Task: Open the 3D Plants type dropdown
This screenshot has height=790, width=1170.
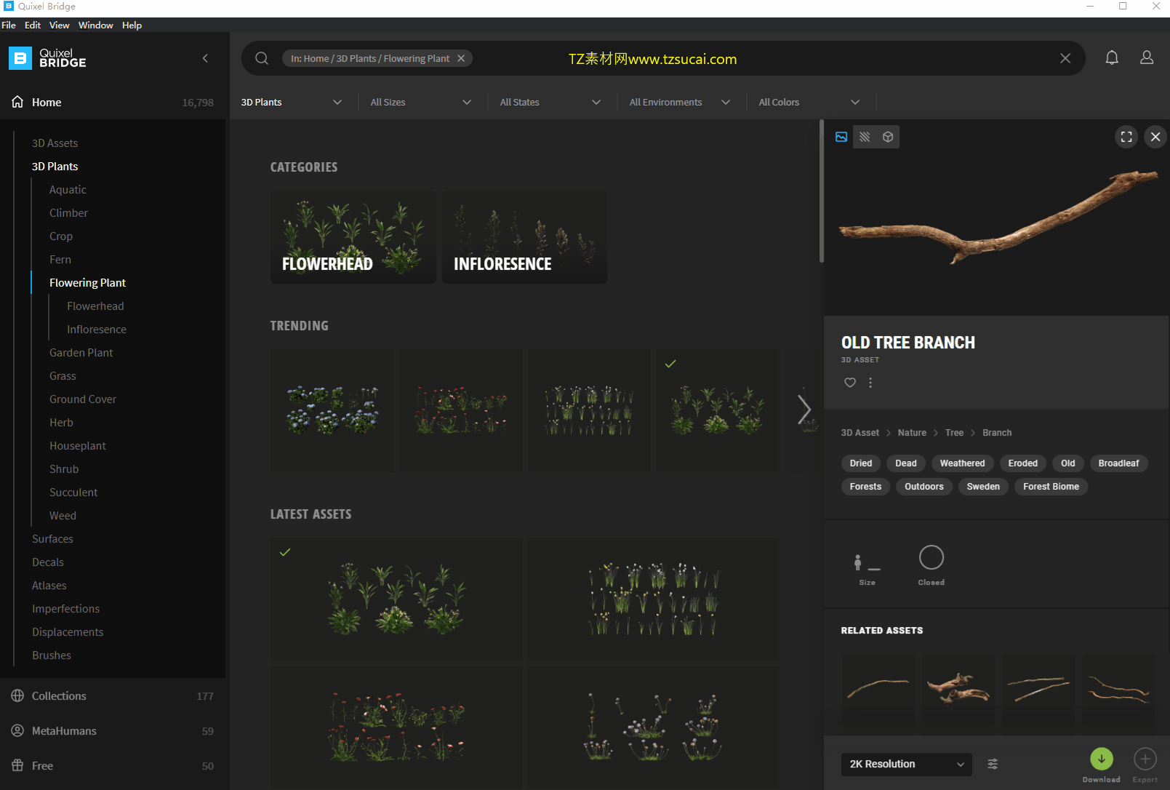Action: [292, 102]
